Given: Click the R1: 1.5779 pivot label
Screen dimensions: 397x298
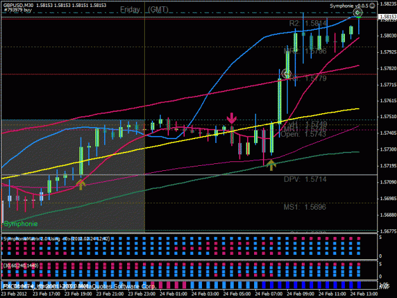Looking at the screenshot, I should pyautogui.click(x=308, y=79).
